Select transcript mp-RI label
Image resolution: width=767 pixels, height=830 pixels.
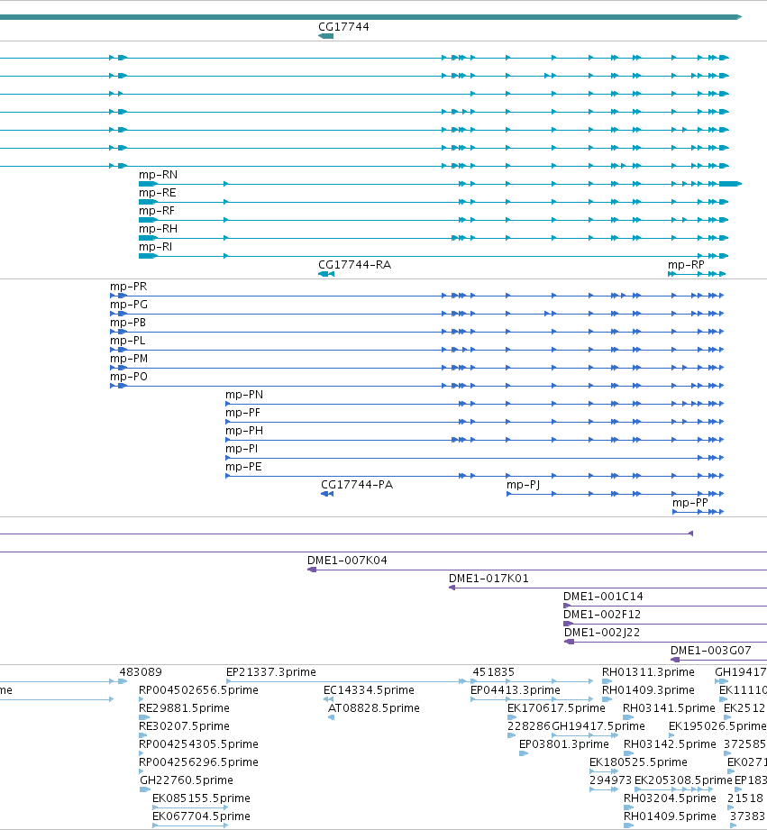coord(155,247)
